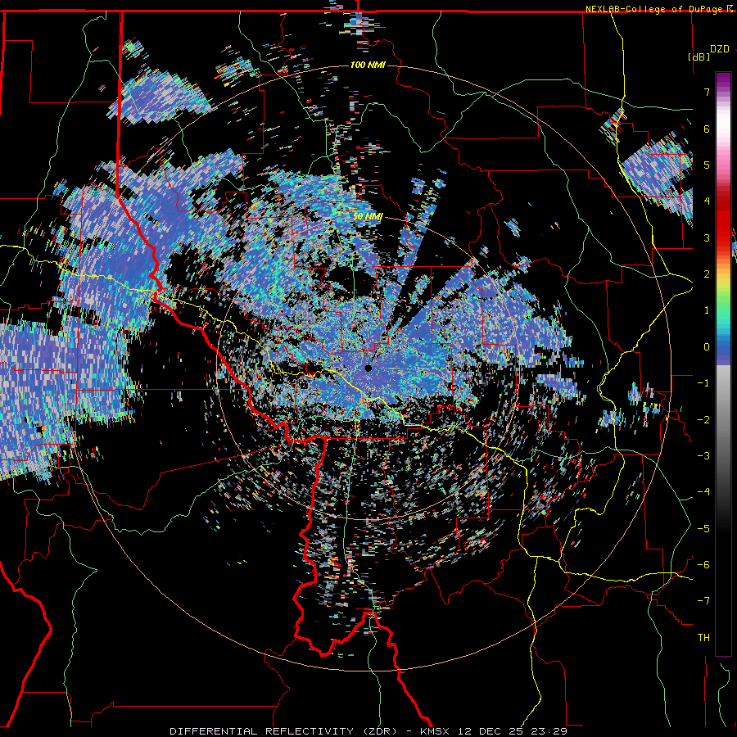Click the scale value 2
The image size is (737, 737).
click(707, 274)
